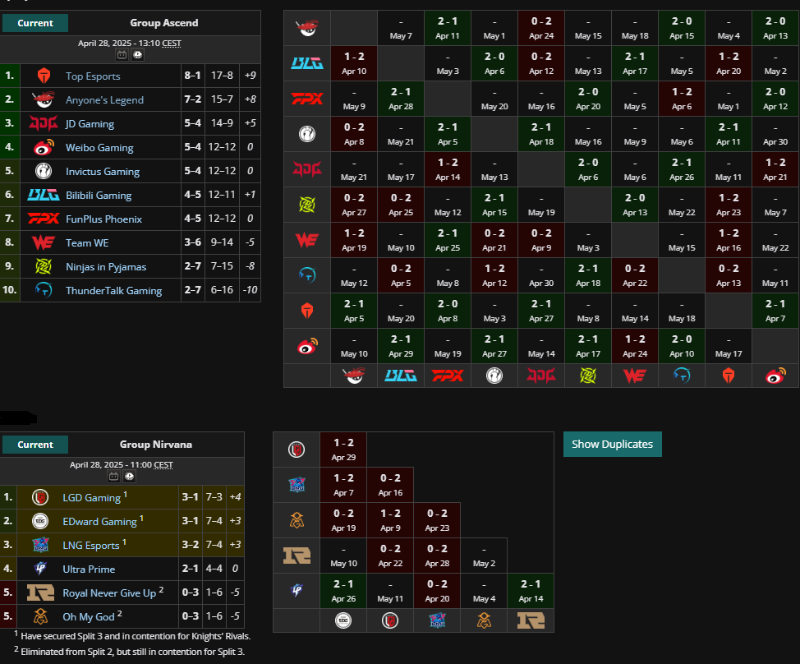Viewport: 800px width, 664px height.
Task: Click Top Esports row cell 2 - 1 Apr 7
Action: [775, 311]
